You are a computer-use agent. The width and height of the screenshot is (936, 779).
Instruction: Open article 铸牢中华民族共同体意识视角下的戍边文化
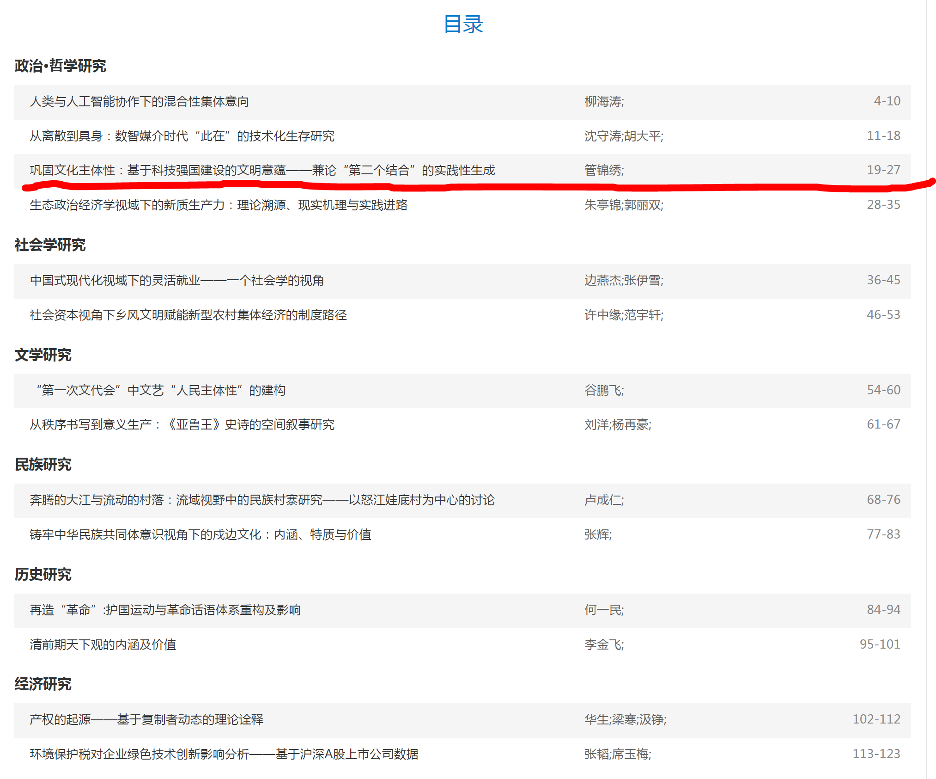click(x=201, y=534)
